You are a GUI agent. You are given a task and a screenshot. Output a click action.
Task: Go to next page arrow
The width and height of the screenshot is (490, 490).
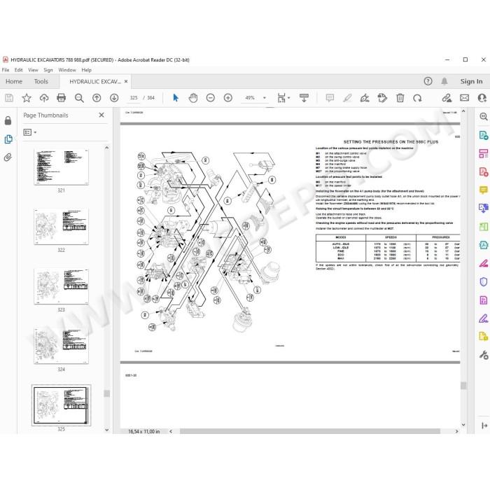click(114, 98)
